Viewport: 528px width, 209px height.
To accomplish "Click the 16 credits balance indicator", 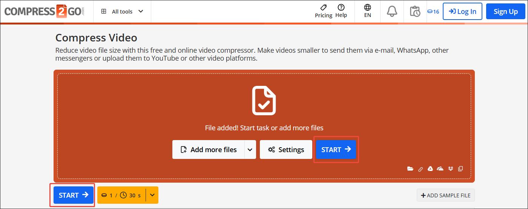I will pyautogui.click(x=433, y=11).
